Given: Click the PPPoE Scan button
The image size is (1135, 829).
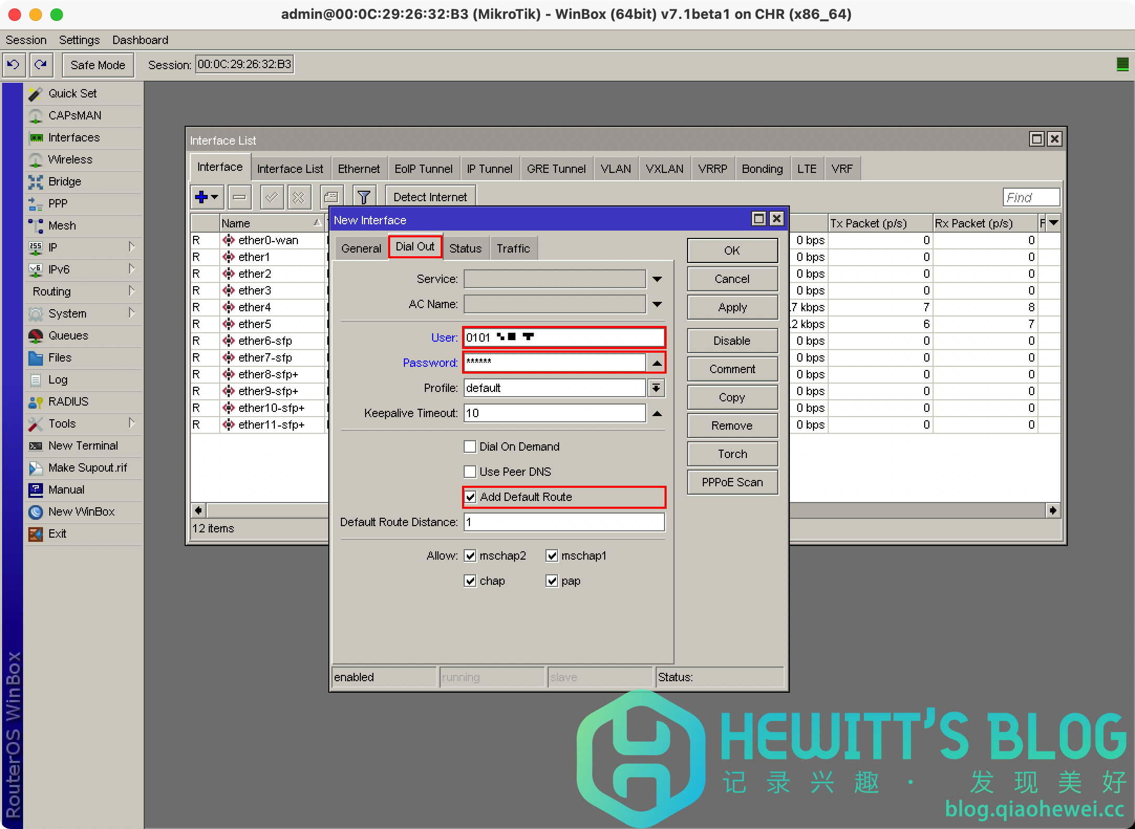Looking at the screenshot, I should pyautogui.click(x=732, y=483).
